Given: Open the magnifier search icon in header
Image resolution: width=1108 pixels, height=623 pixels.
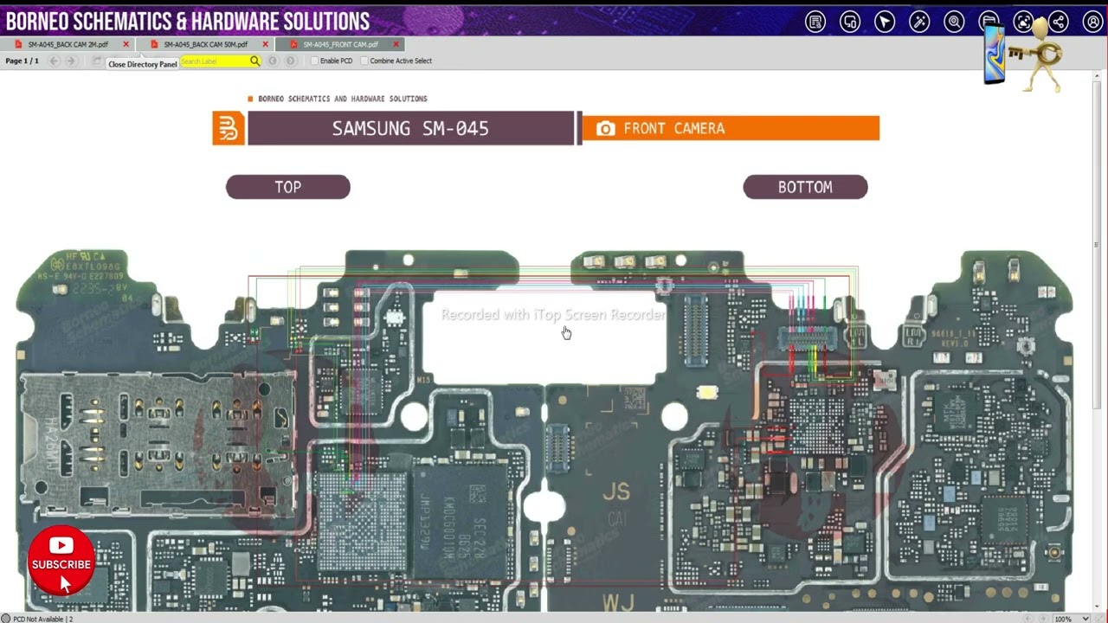Looking at the screenshot, I should point(954,22).
